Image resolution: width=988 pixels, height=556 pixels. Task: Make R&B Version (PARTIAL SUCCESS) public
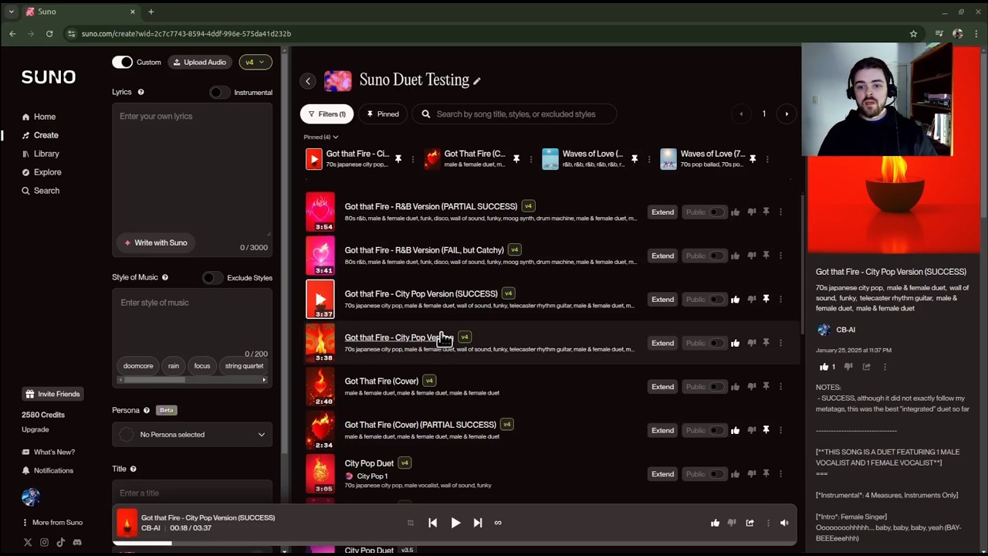pyautogui.click(x=717, y=212)
